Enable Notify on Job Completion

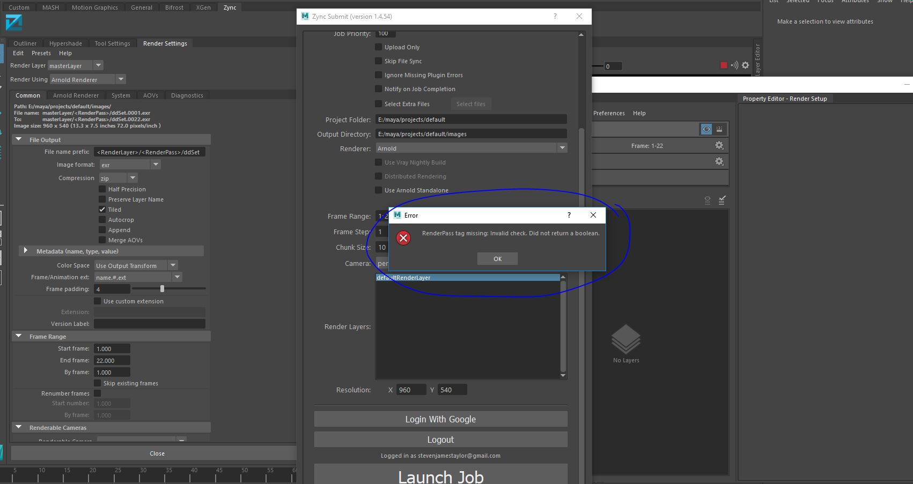[x=378, y=89]
